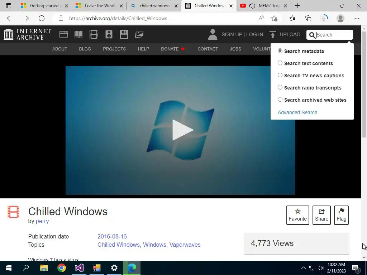Open the ABOUT menu item
The height and width of the screenshot is (275, 367).
click(x=60, y=49)
